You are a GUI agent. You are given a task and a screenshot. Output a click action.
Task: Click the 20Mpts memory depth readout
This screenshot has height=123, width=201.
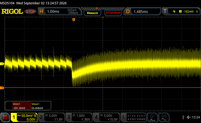73,13
